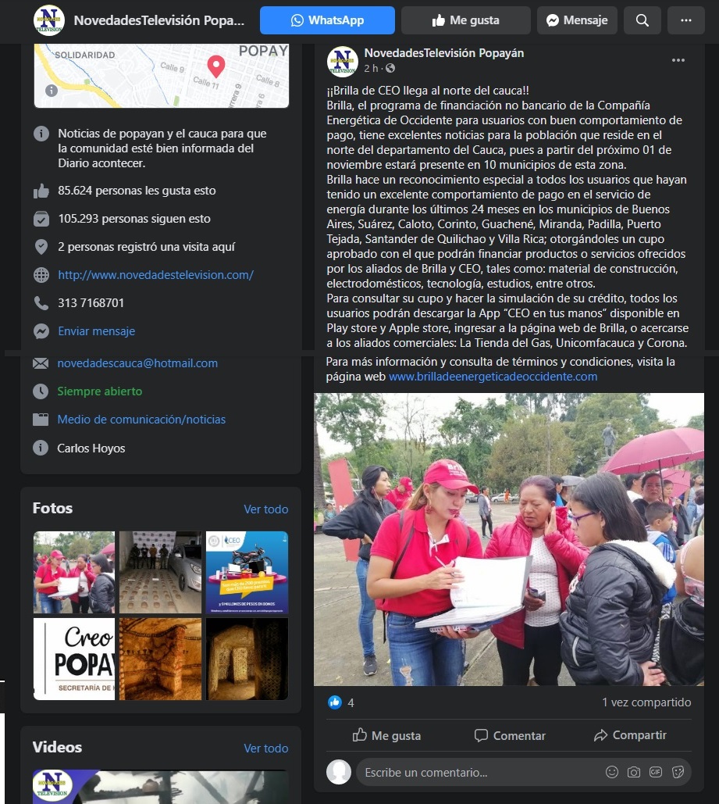Open the novedadestelevision.com website link

pyautogui.click(x=156, y=275)
